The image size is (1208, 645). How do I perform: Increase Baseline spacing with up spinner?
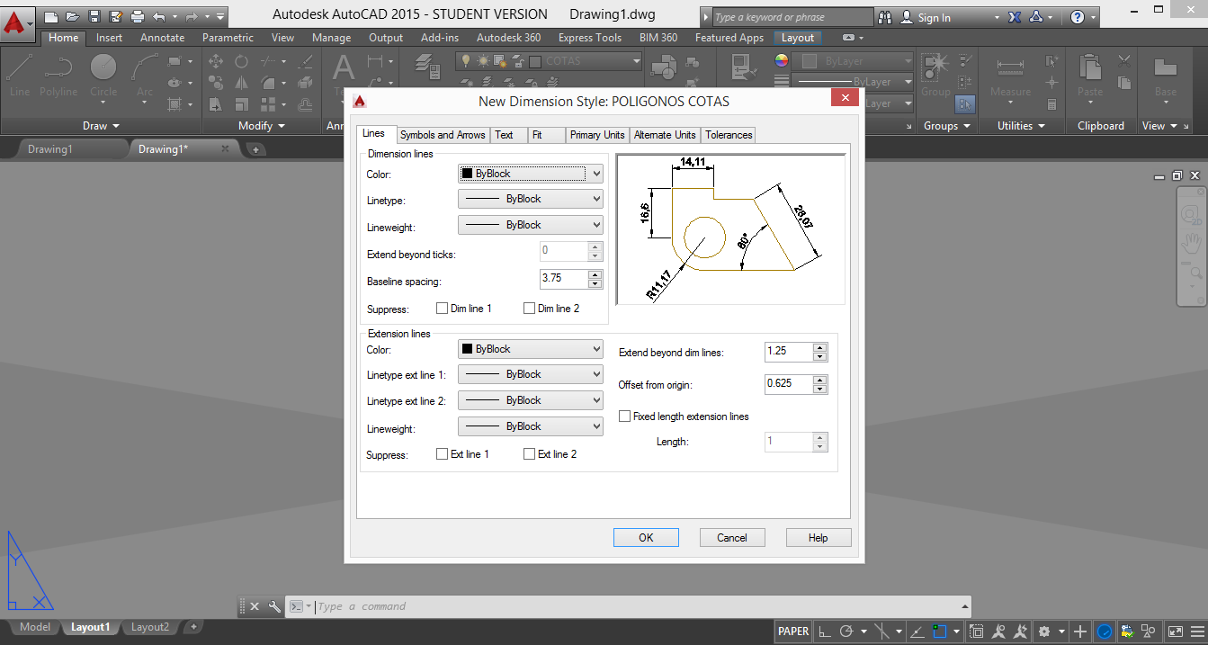tap(595, 273)
